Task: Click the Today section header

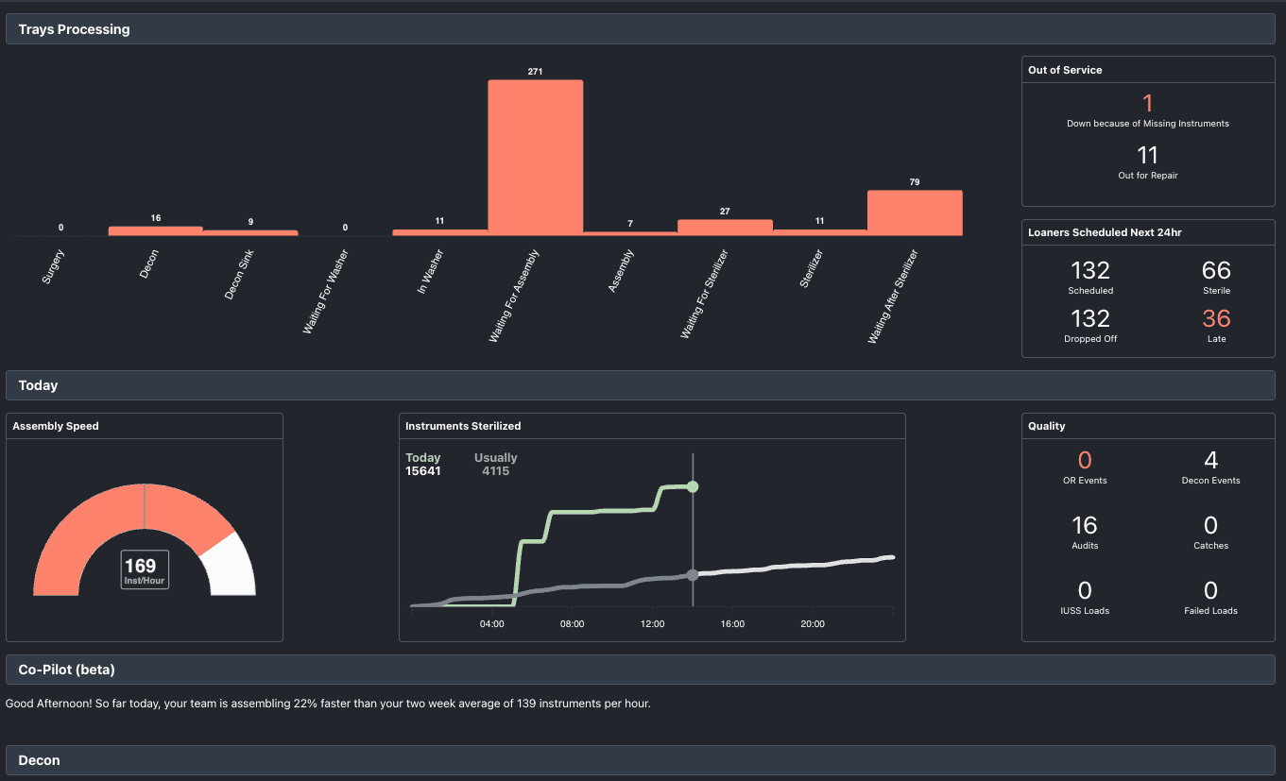Action: click(x=641, y=385)
